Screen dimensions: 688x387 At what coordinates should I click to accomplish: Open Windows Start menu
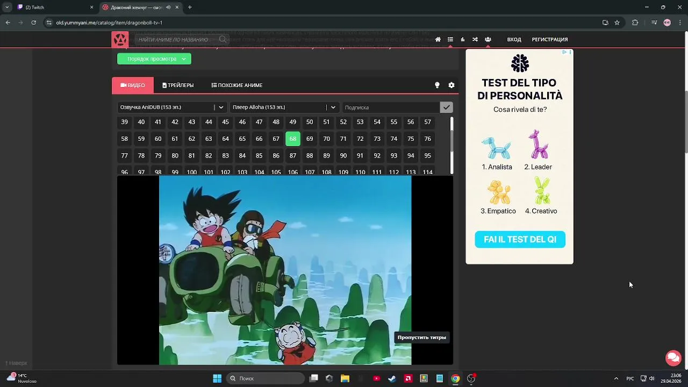pyautogui.click(x=217, y=378)
